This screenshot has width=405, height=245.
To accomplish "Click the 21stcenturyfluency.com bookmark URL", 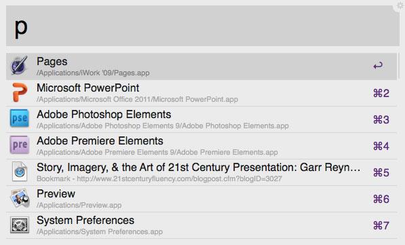I will pyautogui.click(x=179, y=179).
